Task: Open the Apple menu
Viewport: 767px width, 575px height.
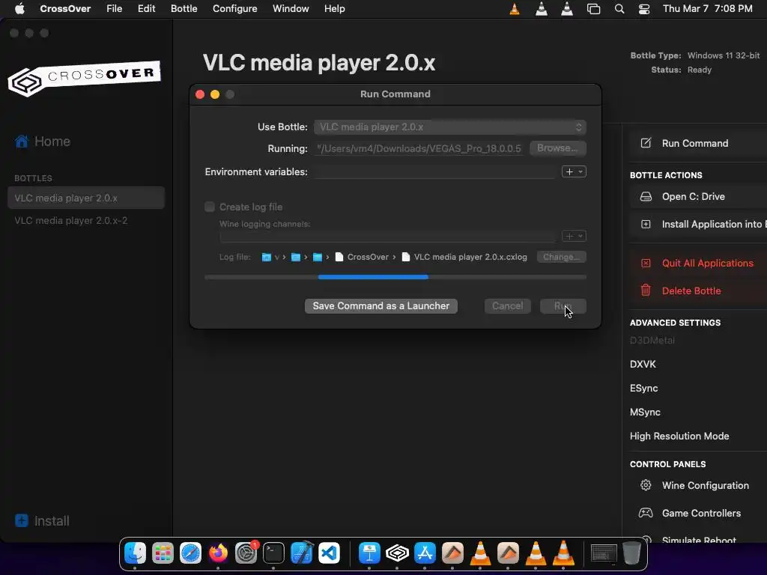Action: [x=19, y=9]
